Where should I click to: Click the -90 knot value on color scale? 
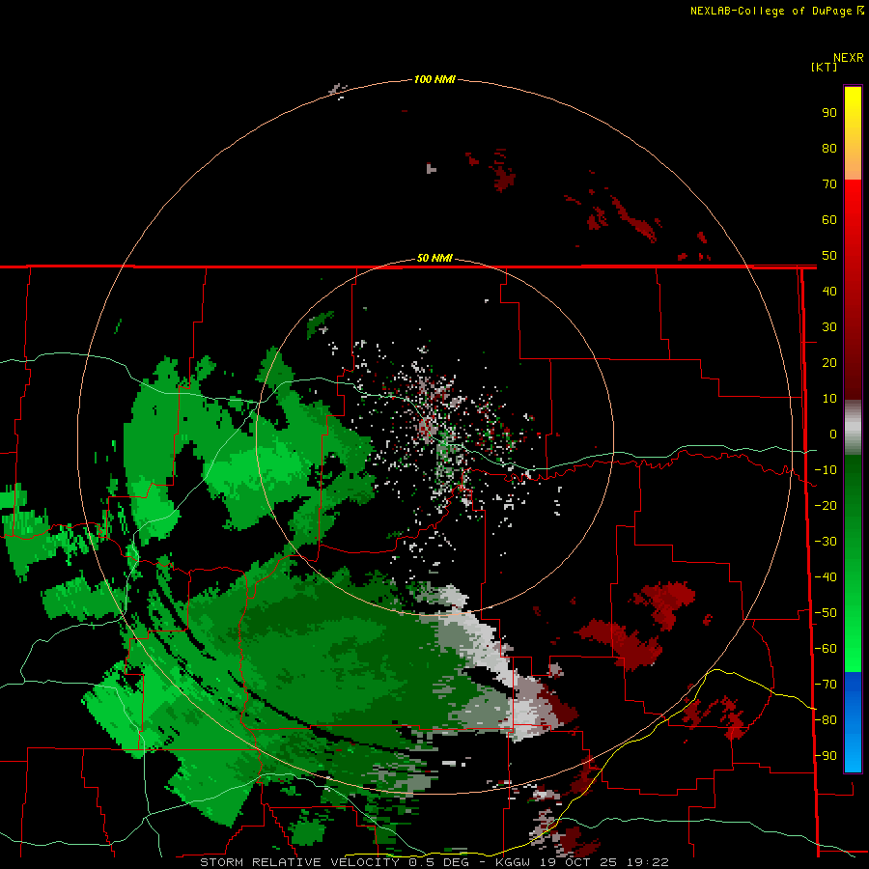[x=826, y=756]
